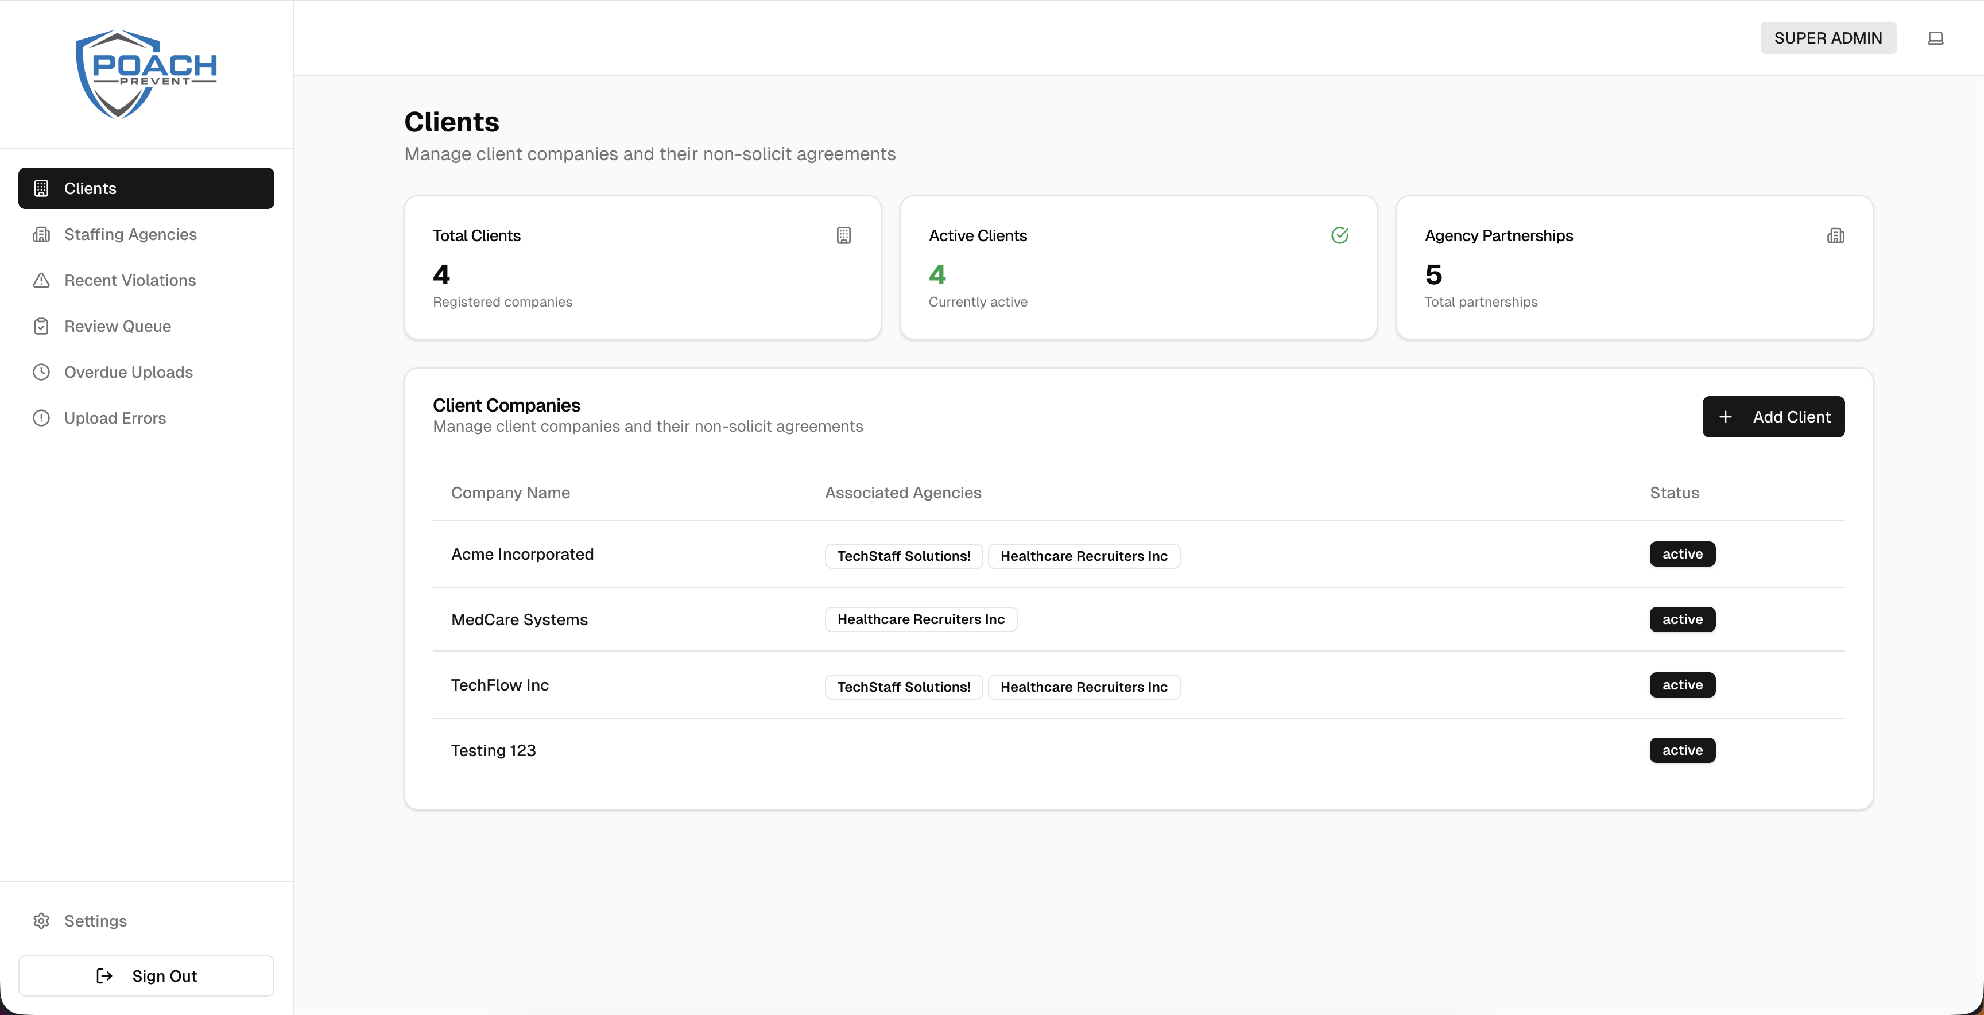Click the Poach Prevent shield logo
The width and height of the screenshot is (1984, 1015).
pos(146,74)
